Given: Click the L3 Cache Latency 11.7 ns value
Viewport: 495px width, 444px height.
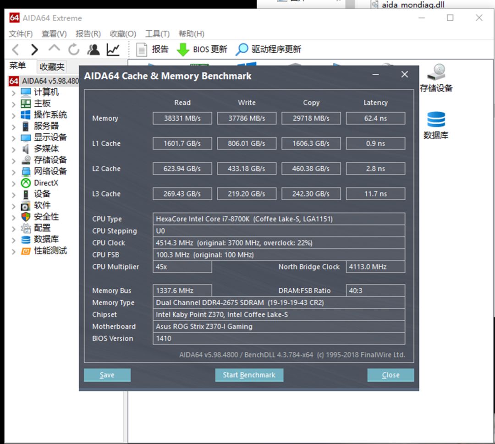Looking at the screenshot, I should coord(375,194).
